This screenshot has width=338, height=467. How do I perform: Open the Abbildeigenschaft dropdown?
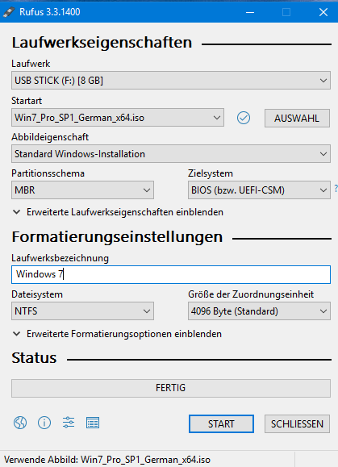pyautogui.click(x=171, y=154)
